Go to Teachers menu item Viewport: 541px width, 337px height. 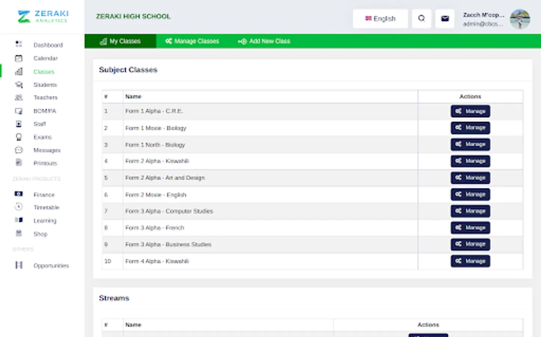click(x=45, y=97)
